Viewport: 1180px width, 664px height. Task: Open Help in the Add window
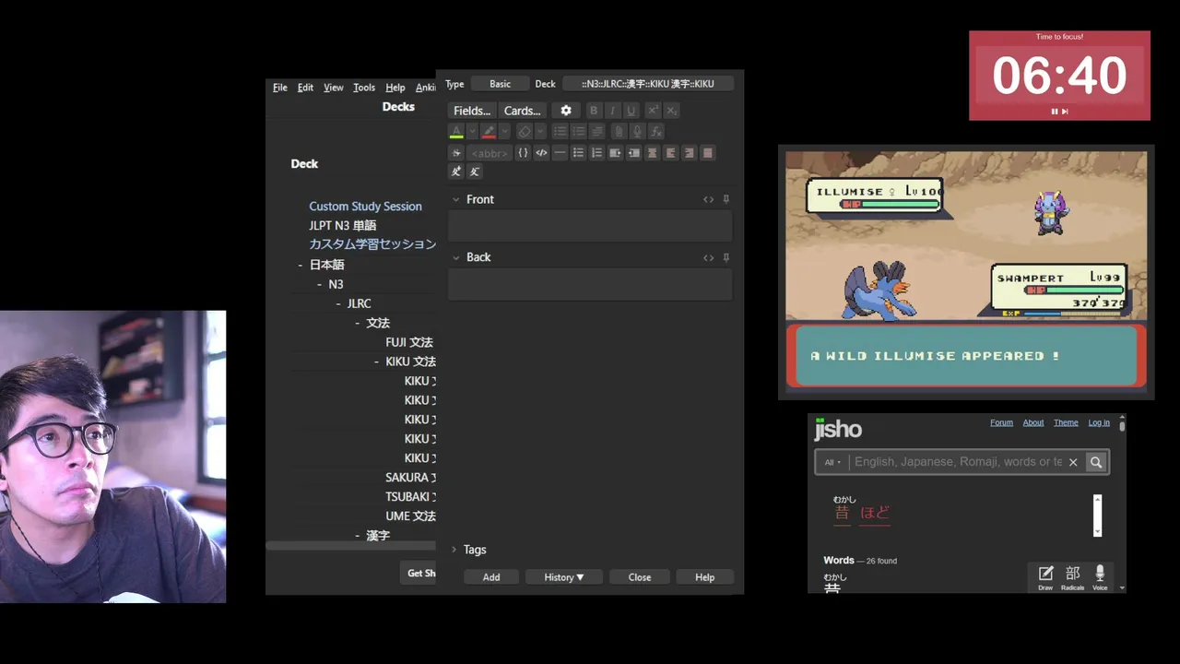(x=704, y=577)
